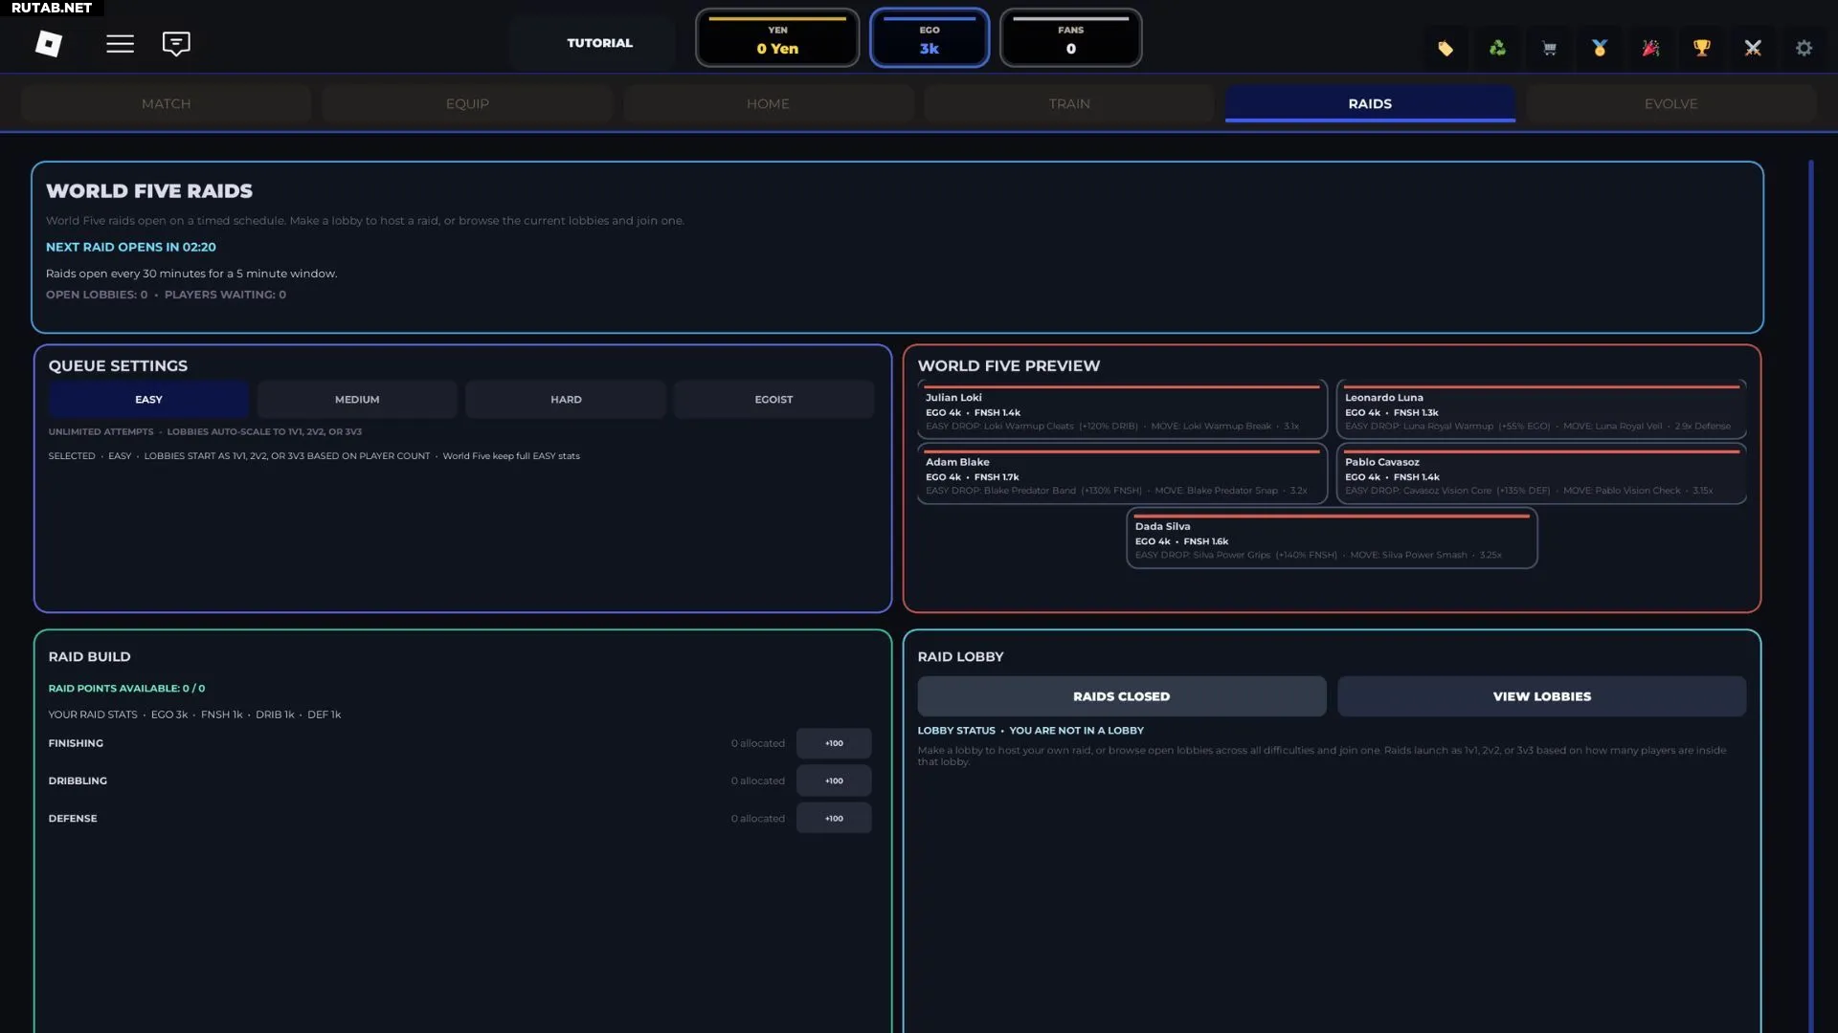Open the trophy icon

[x=1702, y=48]
